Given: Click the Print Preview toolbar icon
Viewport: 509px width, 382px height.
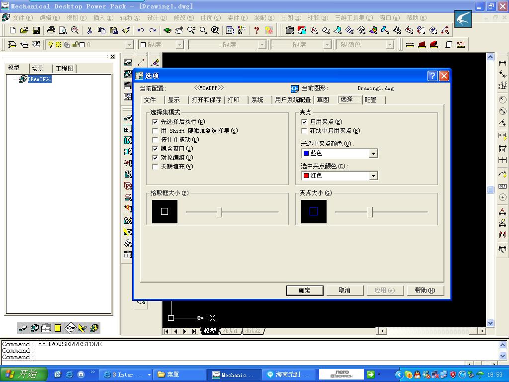Looking at the screenshot, I should tap(63, 30).
